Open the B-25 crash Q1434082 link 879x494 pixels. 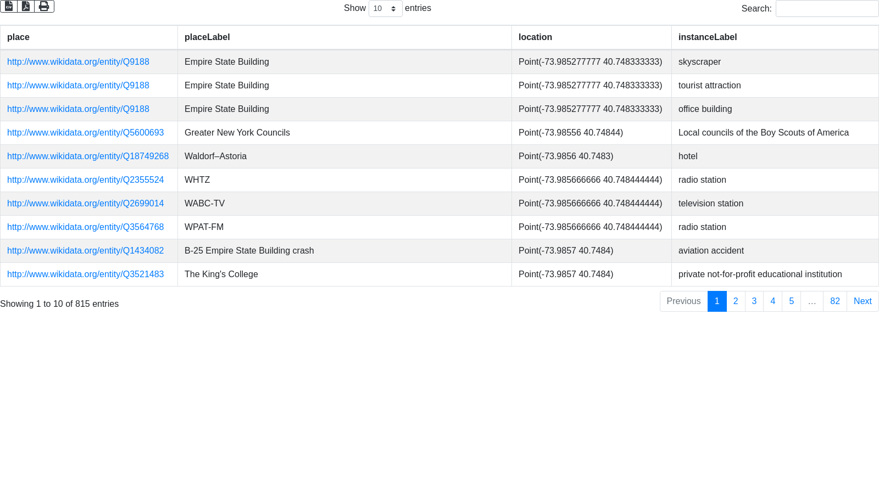(85, 251)
